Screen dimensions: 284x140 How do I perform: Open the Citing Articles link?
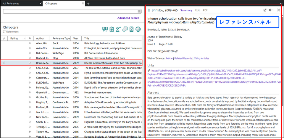201,58
